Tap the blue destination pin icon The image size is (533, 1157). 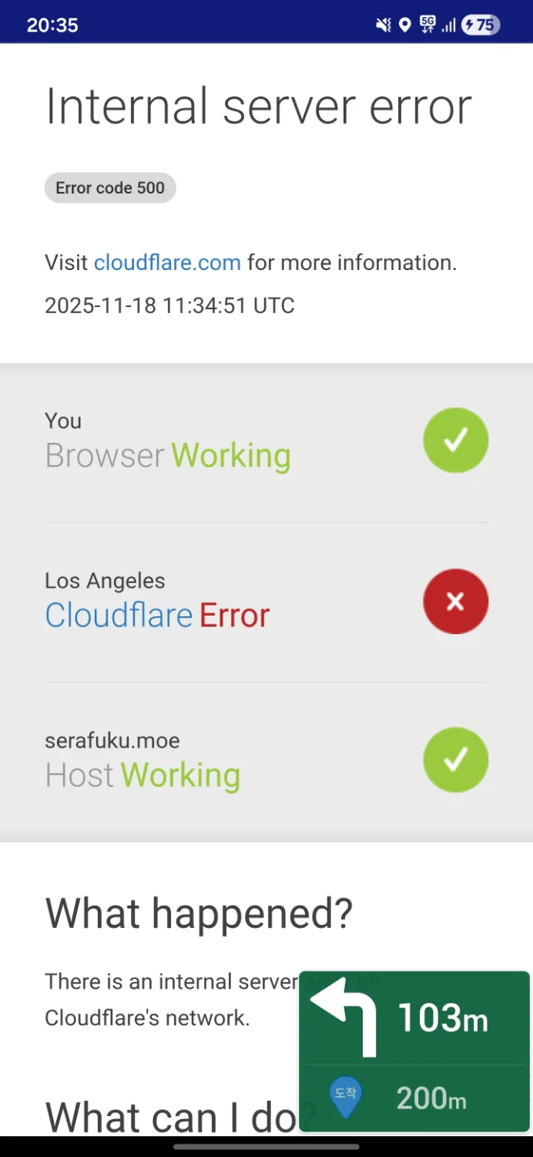tap(345, 1097)
